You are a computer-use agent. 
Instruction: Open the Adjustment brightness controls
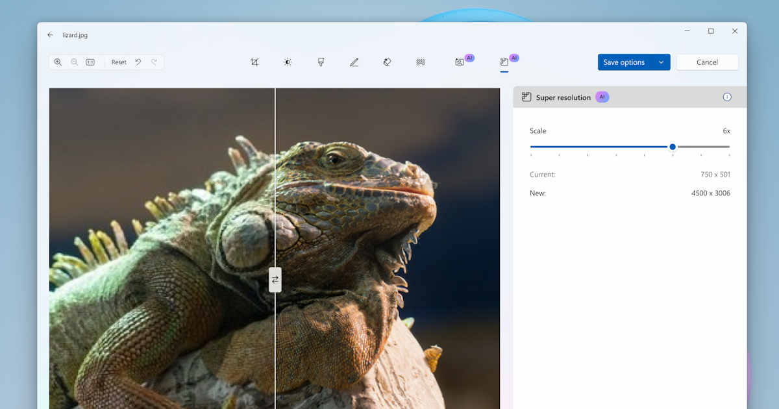[288, 62]
